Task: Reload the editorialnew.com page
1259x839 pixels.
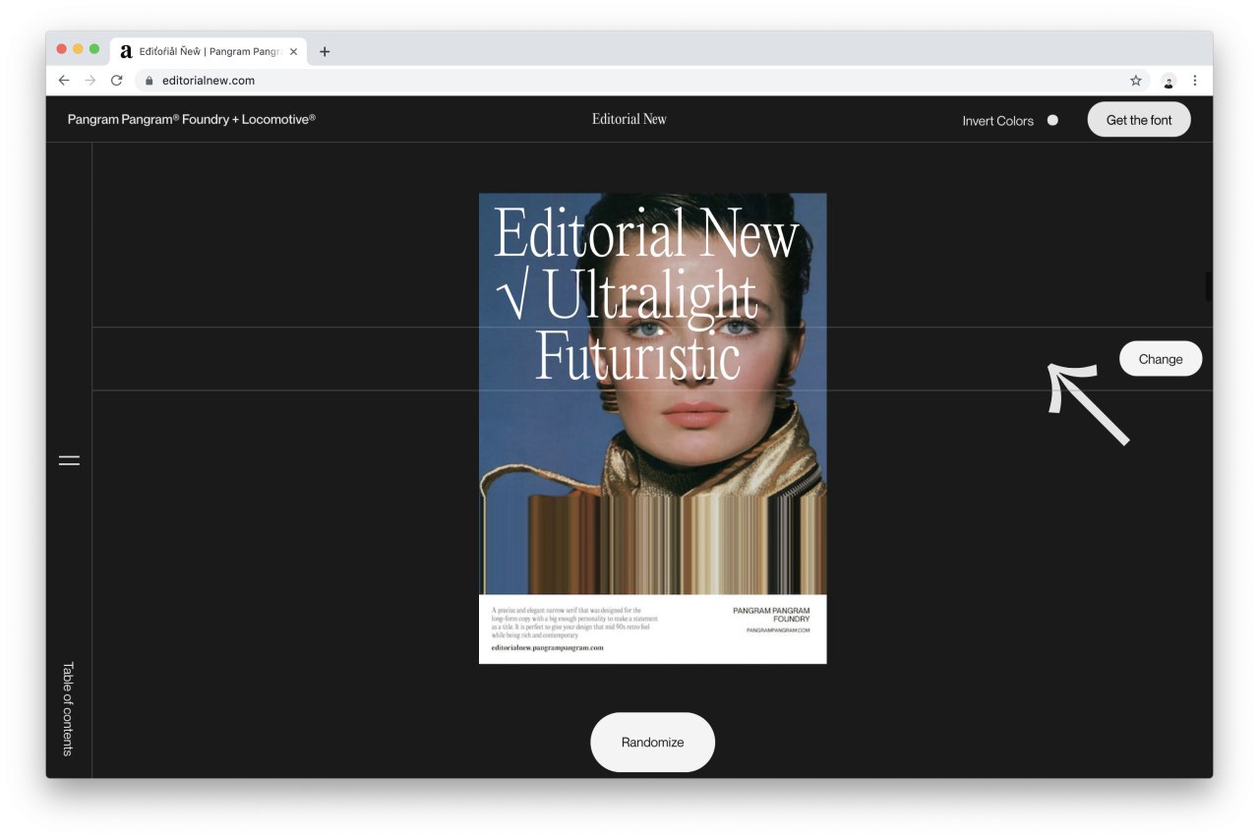Action: [116, 81]
